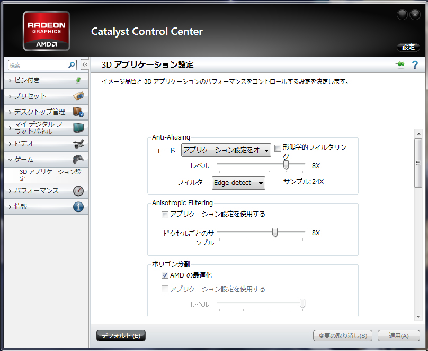Pin this page using green pushpin
Viewport: 428px width, 351px height.
[x=400, y=65]
